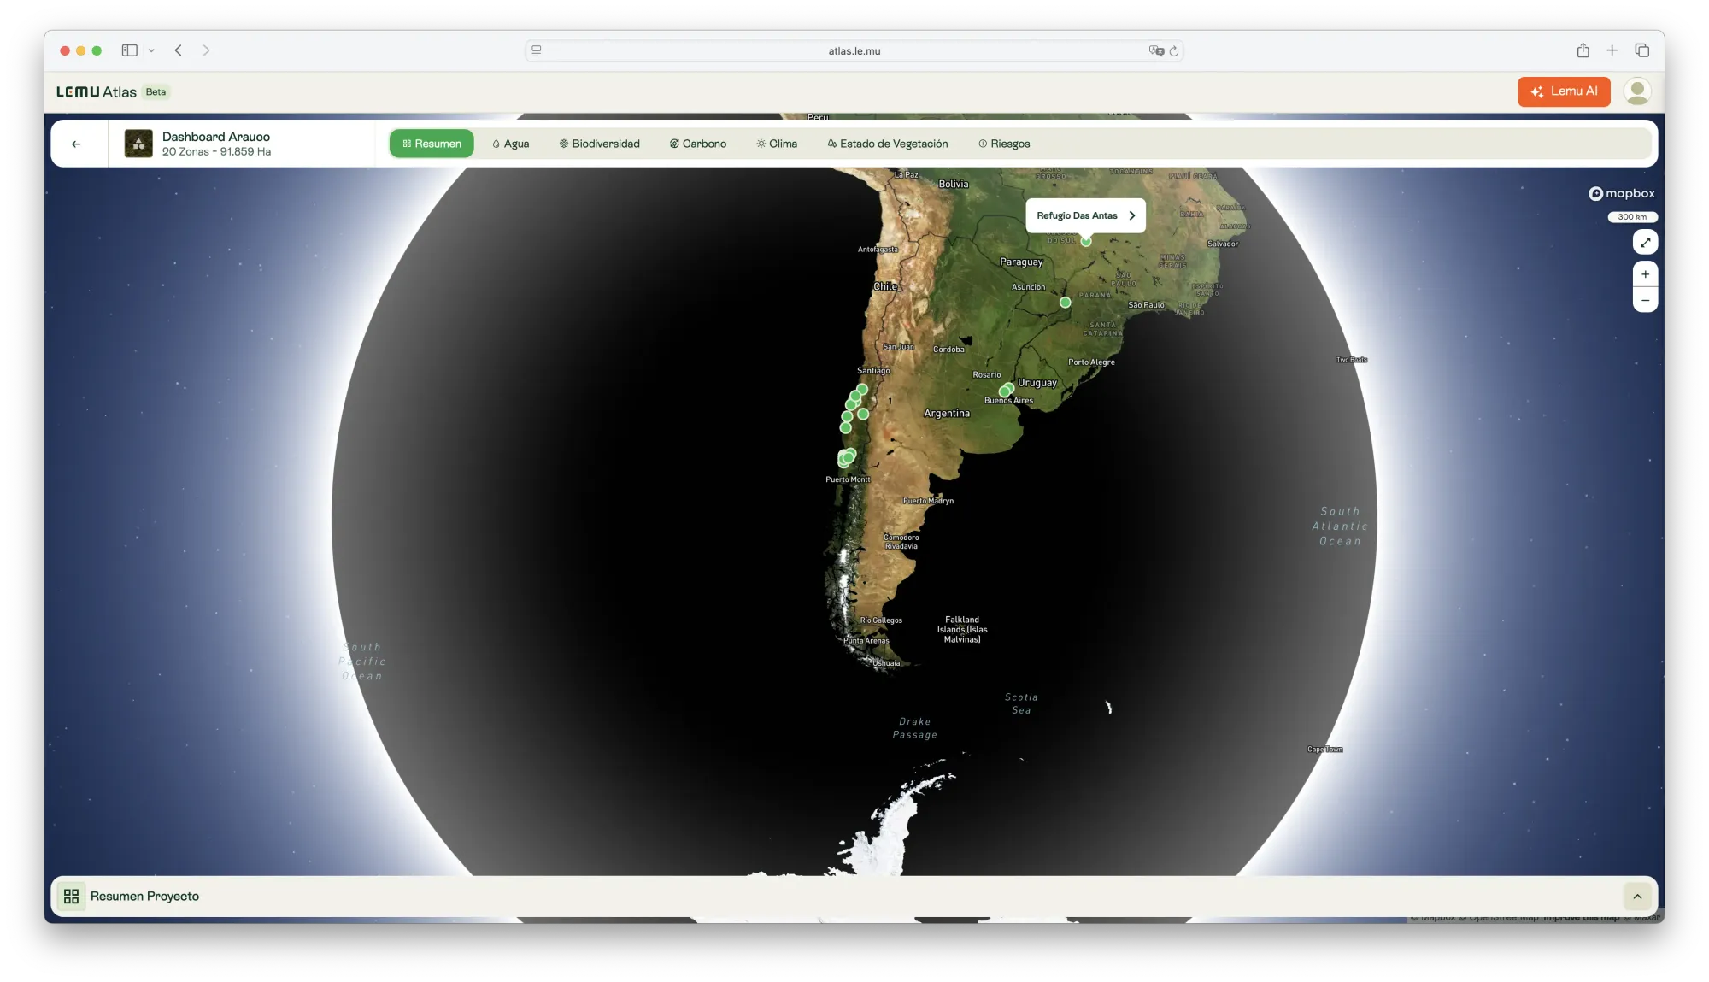Switch to the Biodiversidad tab
The image size is (1709, 982).
[x=599, y=144]
